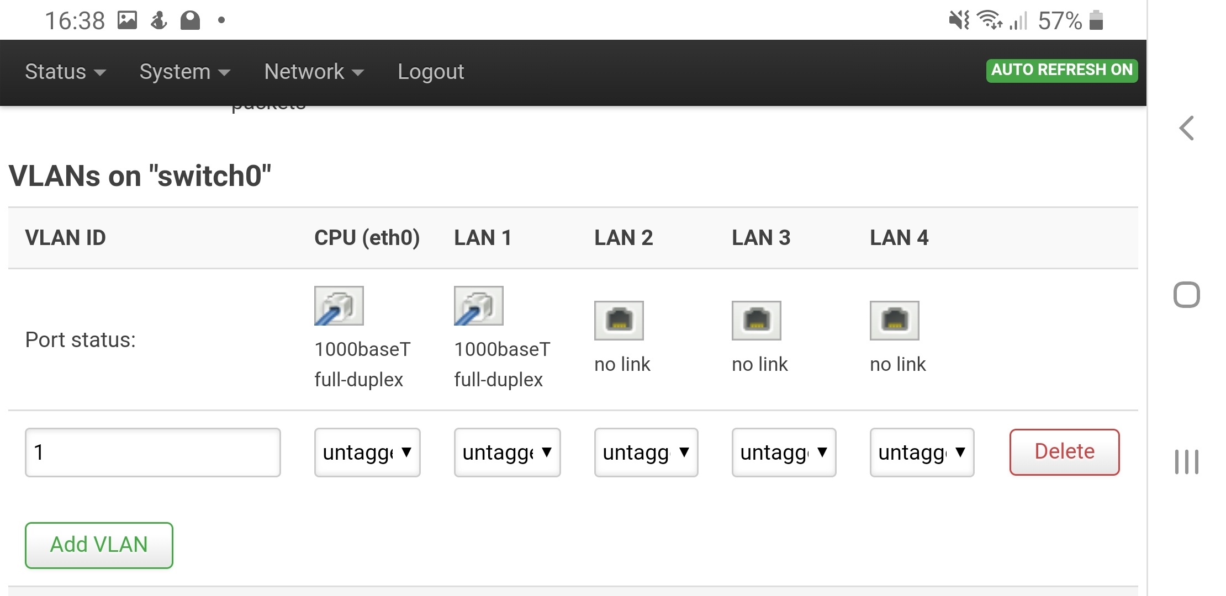Tap the Android back arrow
This screenshot has height=596, width=1226.
[x=1186, y=129]
